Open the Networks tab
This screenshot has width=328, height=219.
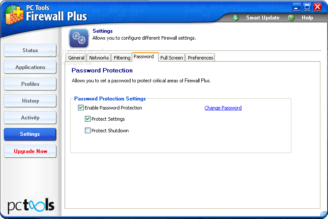point(99,58)
